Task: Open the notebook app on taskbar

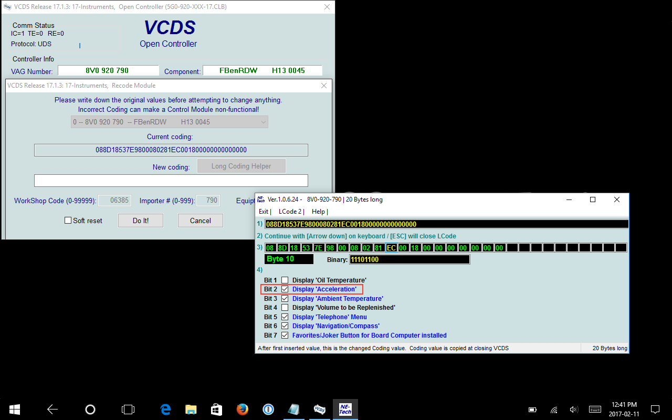Action: click(x=293, y=409)
